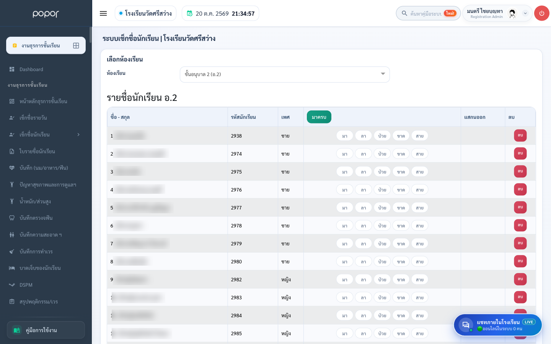
Task: Click the Dashboard sidebar icon
Action: point(12,69)
